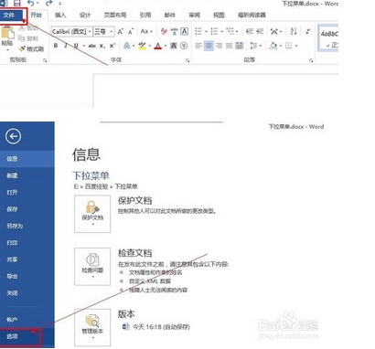Image resolution: width=375 pixels, height=349 pixels.
Task: Apply yellow text highlight color
Action: (x=142, y=46)
